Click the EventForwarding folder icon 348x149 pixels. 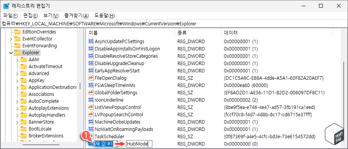17,46
